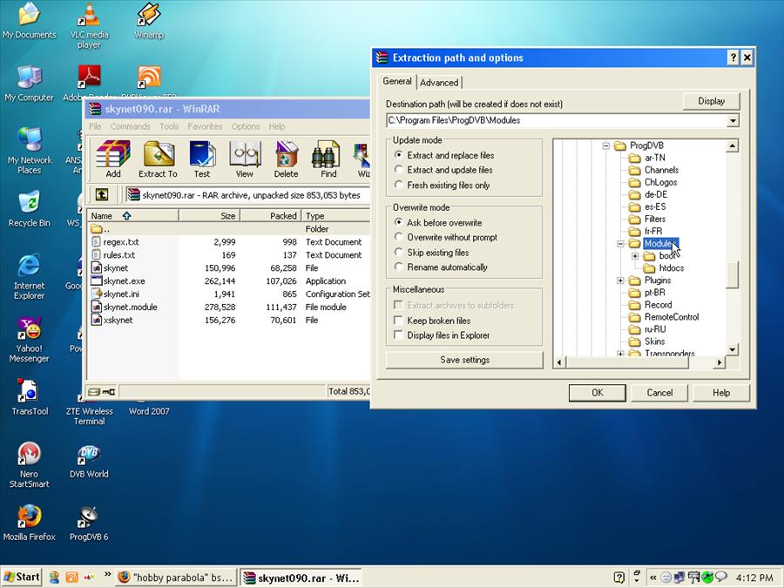
Task: Select Nero StartSmart desktop icon
Action: 29,464
